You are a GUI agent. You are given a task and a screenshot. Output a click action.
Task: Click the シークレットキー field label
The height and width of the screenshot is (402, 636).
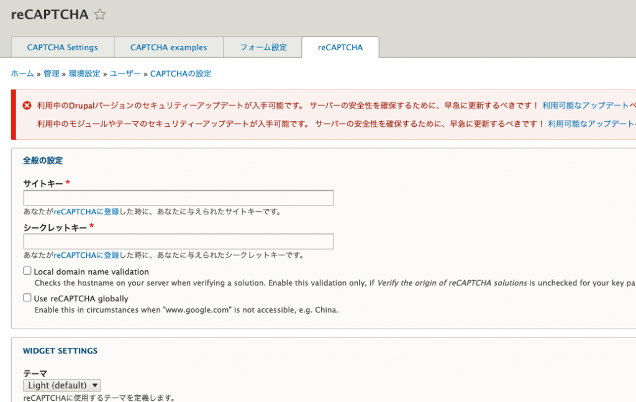pos(55,227)
